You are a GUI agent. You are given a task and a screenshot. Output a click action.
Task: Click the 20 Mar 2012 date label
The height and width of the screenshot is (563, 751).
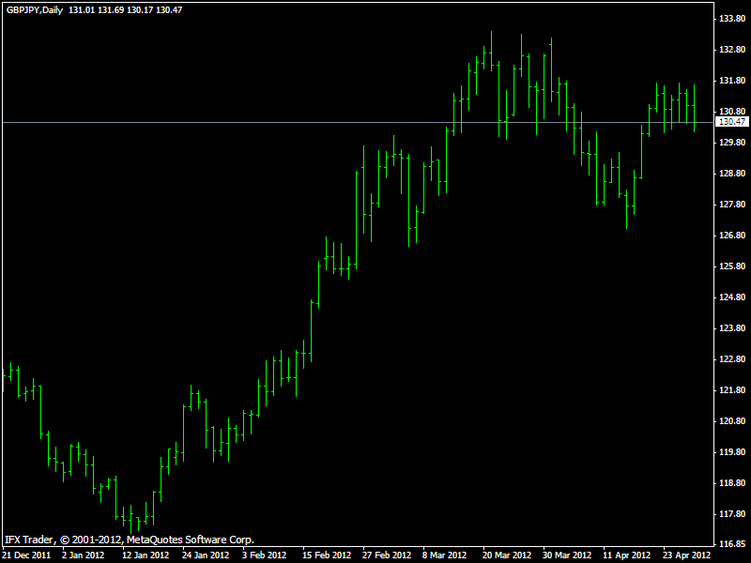click(507, 555)
